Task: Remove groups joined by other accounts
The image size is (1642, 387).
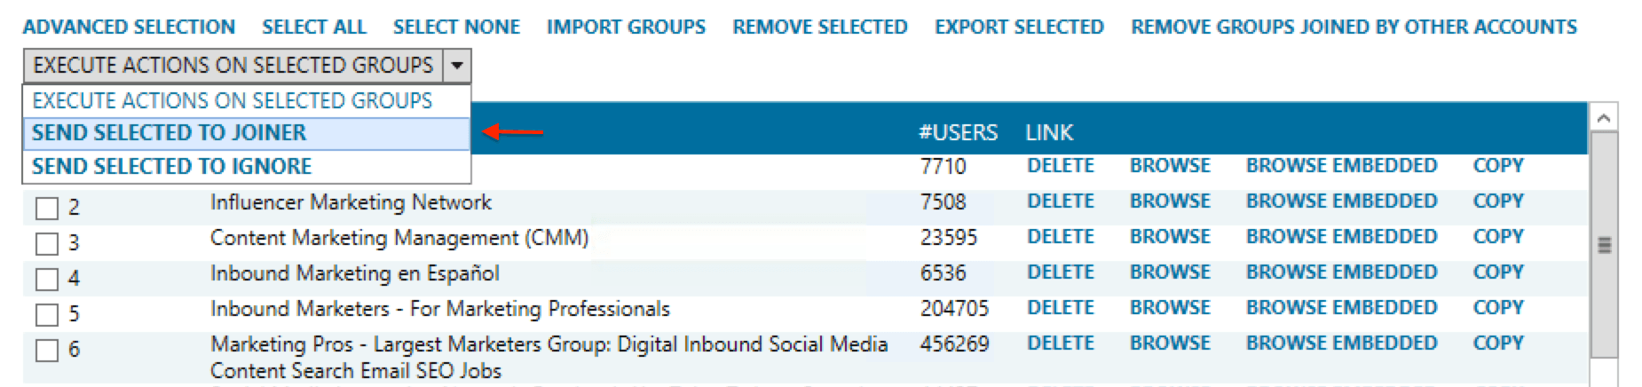Action: pos(1354,28)
